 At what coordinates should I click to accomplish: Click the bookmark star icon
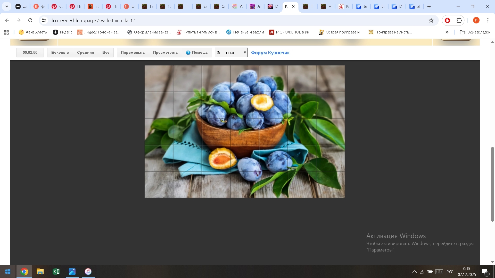431,20
